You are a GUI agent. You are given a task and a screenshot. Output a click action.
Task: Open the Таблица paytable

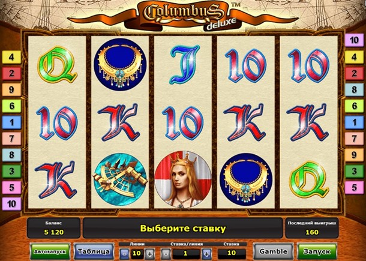point(94,251)
